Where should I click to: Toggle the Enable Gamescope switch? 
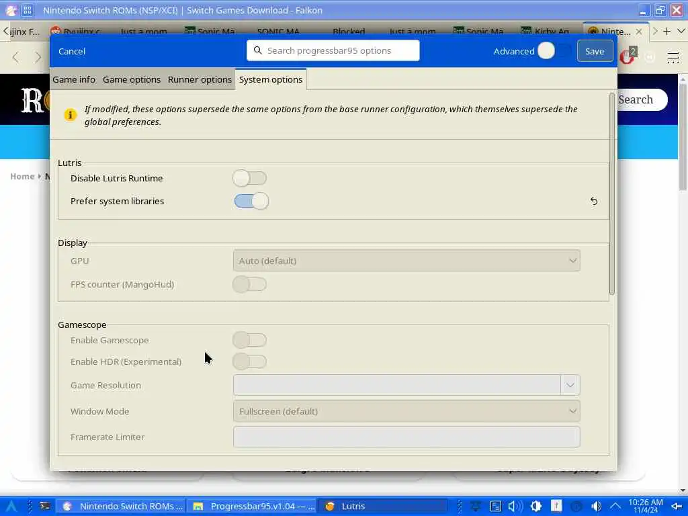(250, 340)
